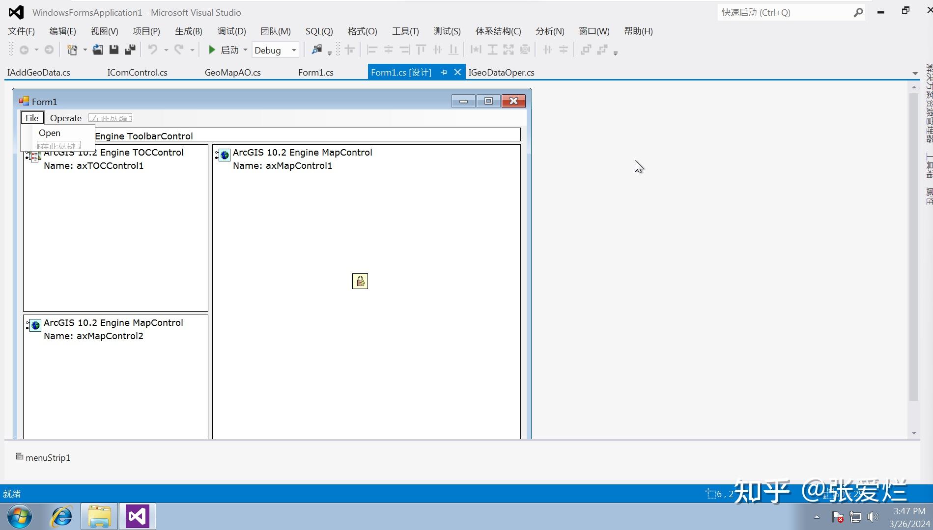This screenshot has width=933, height=530.
Task: Close the Form1.cs [设计] tab
Action: (x=457, y=73)
